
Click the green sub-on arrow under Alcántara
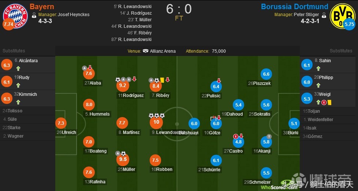18,68
